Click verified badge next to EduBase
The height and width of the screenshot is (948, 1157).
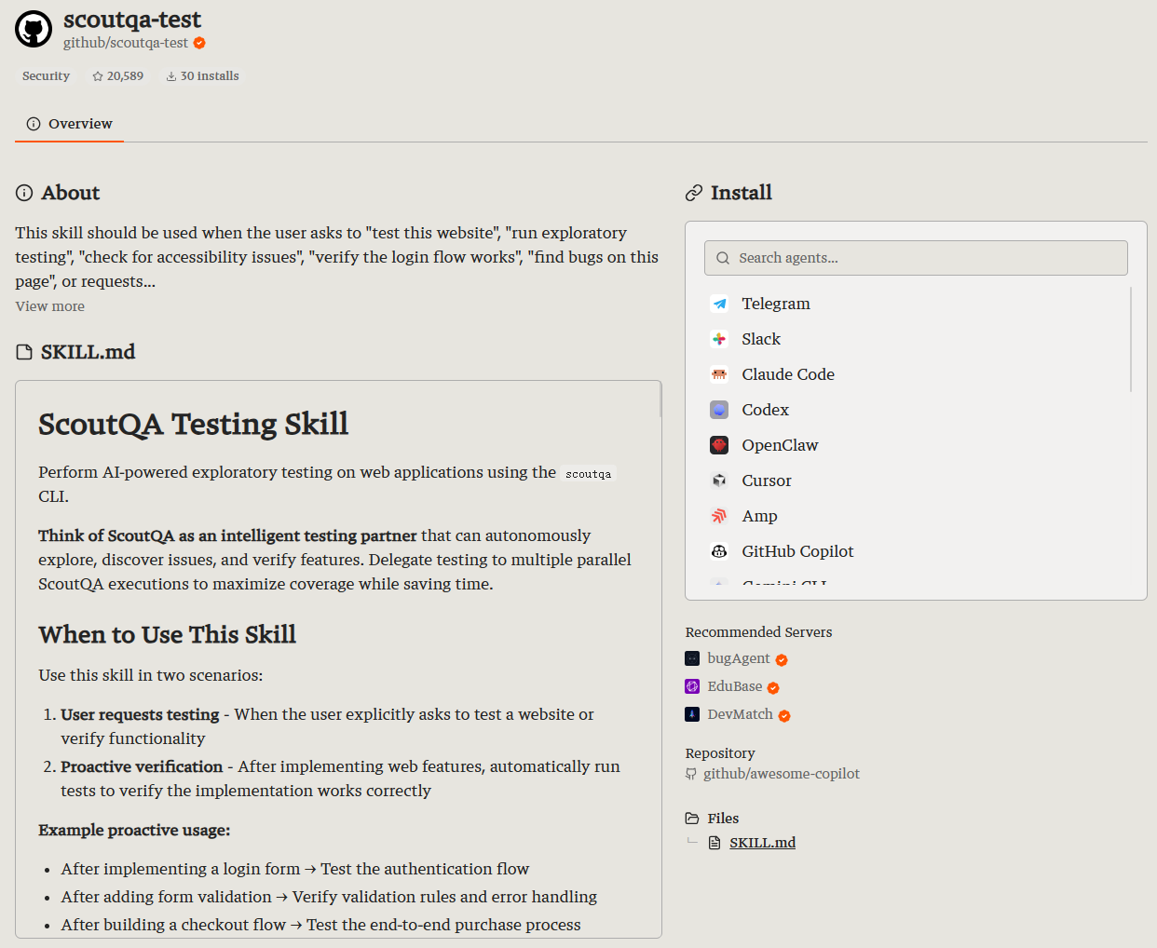(x=773, y=688)
